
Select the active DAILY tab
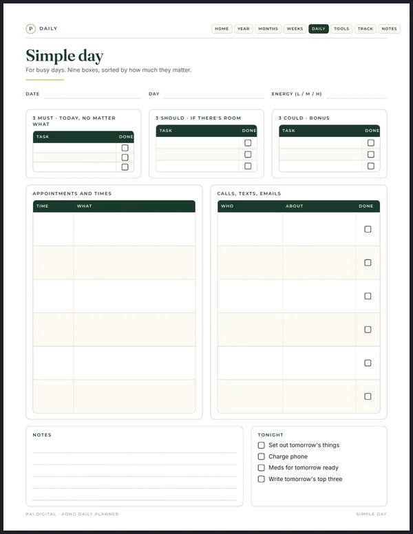pyautogui.click(x=319, y=29)
